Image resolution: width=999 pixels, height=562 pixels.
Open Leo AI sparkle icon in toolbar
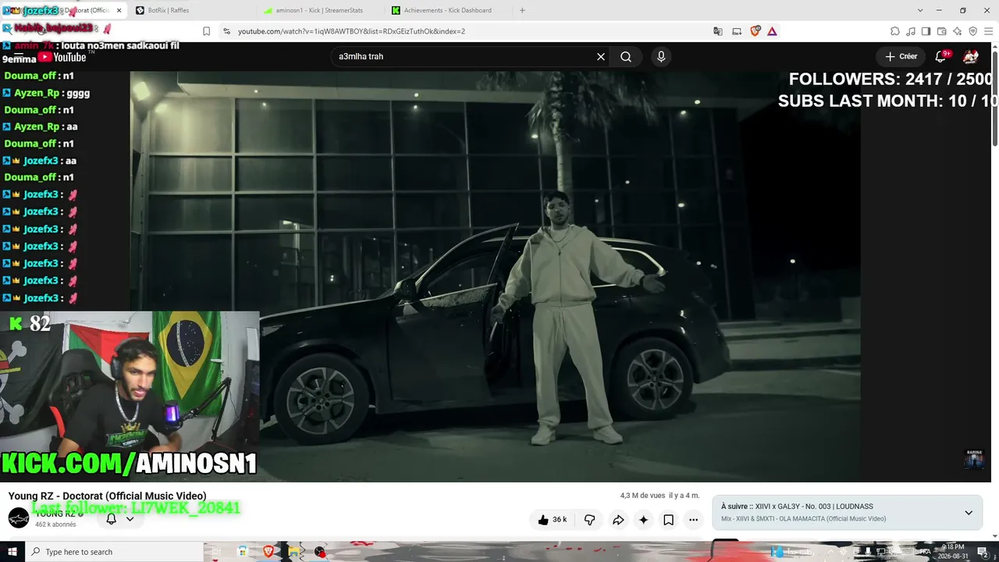click(x=957, y=31)
